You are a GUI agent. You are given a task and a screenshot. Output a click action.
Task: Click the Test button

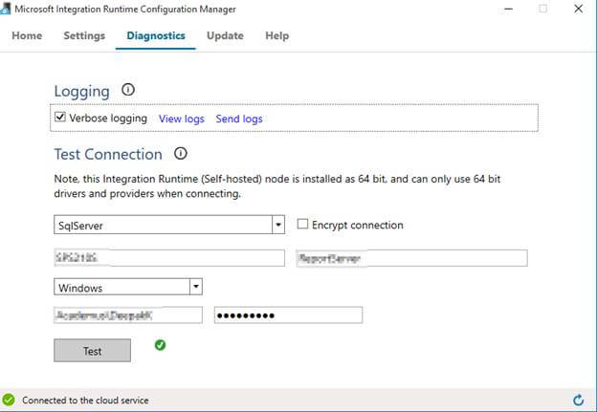[92, 351]
